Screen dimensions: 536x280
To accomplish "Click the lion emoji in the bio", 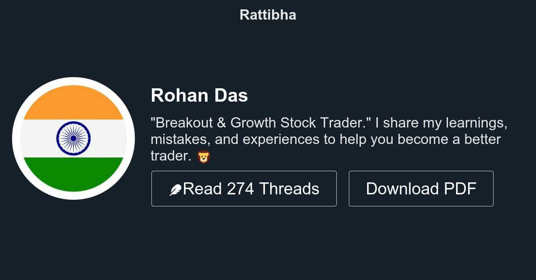I will coord(203,157).
